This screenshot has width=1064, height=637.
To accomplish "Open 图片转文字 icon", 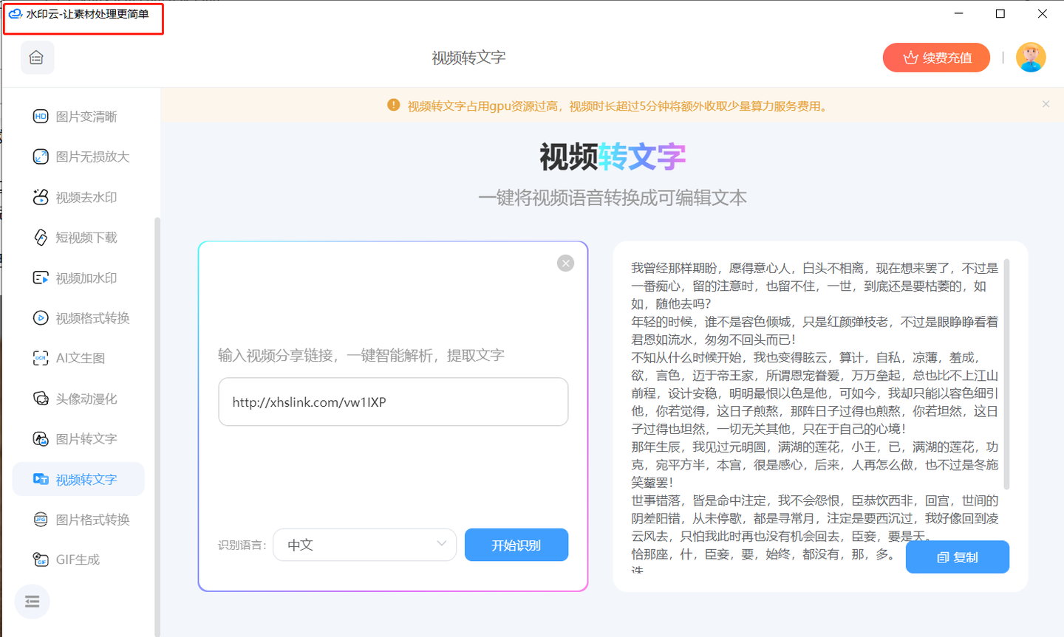I will pyautogui.click(x=41, y=438).
